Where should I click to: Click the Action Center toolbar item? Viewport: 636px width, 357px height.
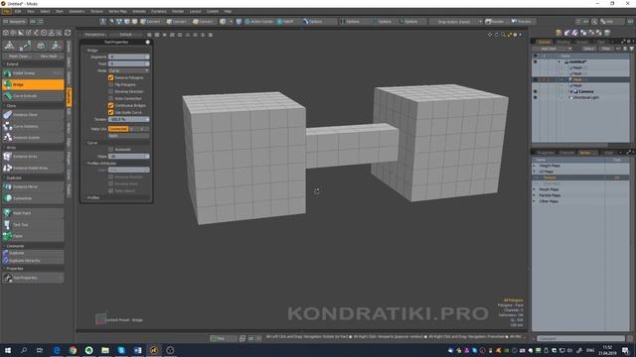point(258,22)
